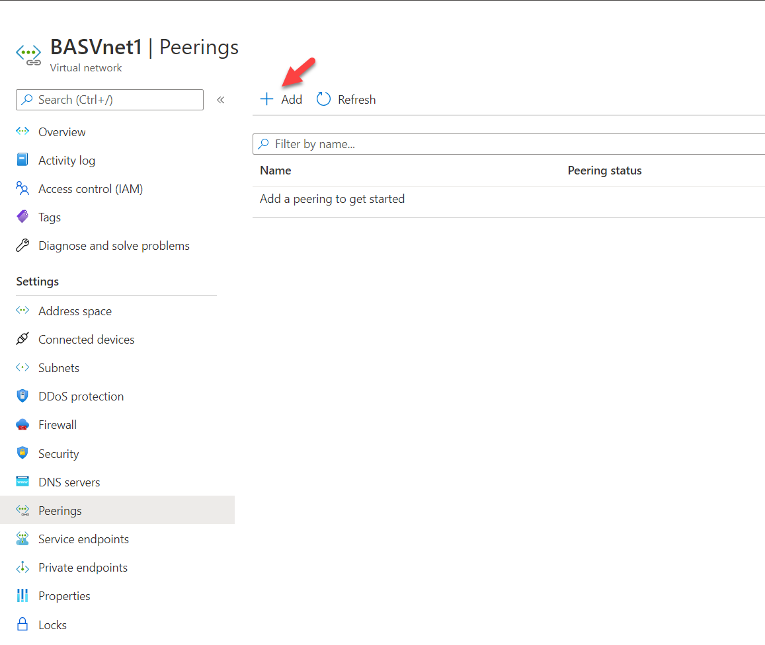Click the Private endpoints icon
The width and height of the screenshot is (765, 645).
coord(22,567)
